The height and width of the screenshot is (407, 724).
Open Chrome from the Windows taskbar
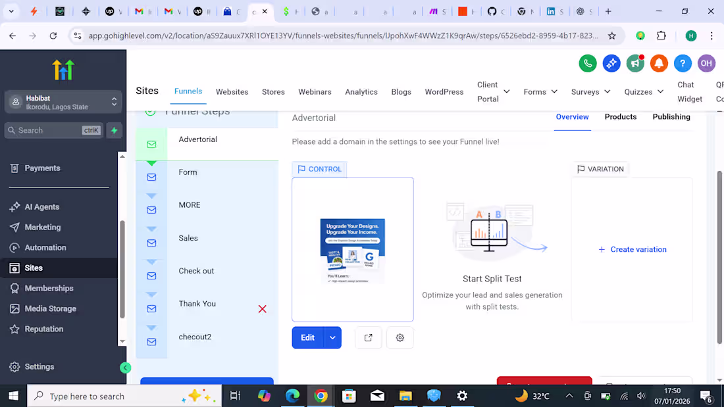(x=321, y=396)
